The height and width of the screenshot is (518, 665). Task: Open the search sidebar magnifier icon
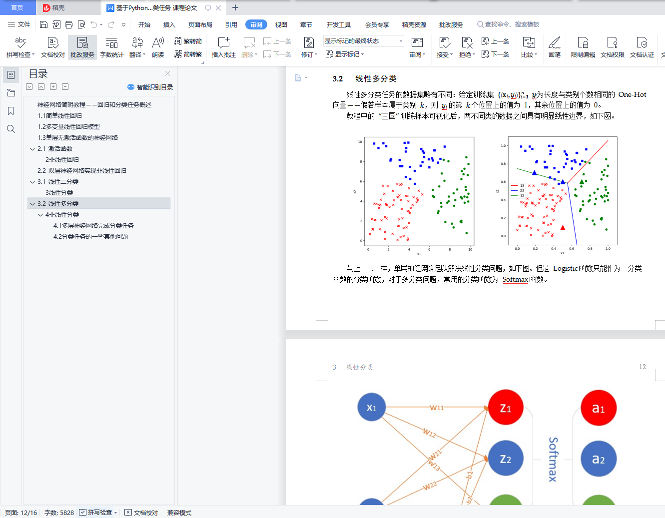[x=11, y=129]
